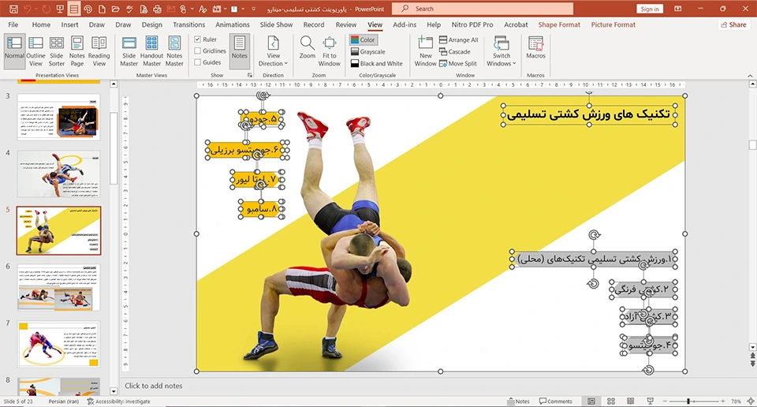Click Move Split
The width and height of the screenshot is (757, 407).
(457, 63)
